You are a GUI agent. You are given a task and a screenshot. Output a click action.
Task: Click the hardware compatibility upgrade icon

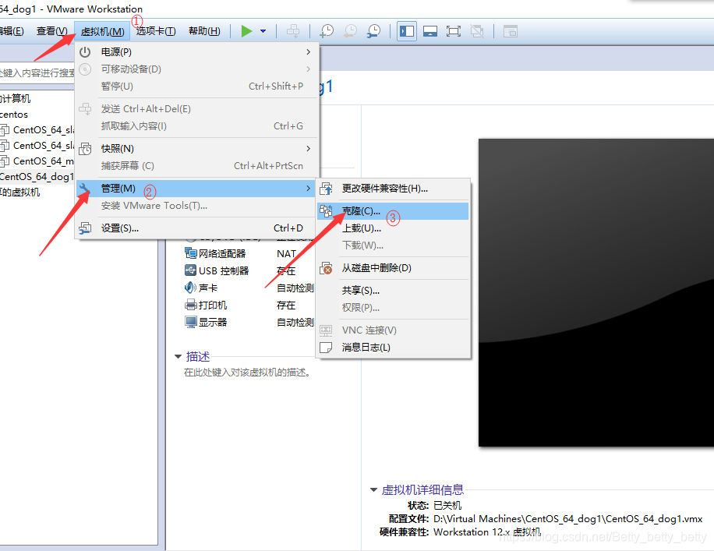(326, 189)
